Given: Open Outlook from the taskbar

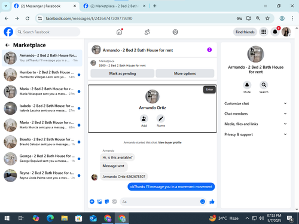Looking at the screenshot, I should pos(93,218).
